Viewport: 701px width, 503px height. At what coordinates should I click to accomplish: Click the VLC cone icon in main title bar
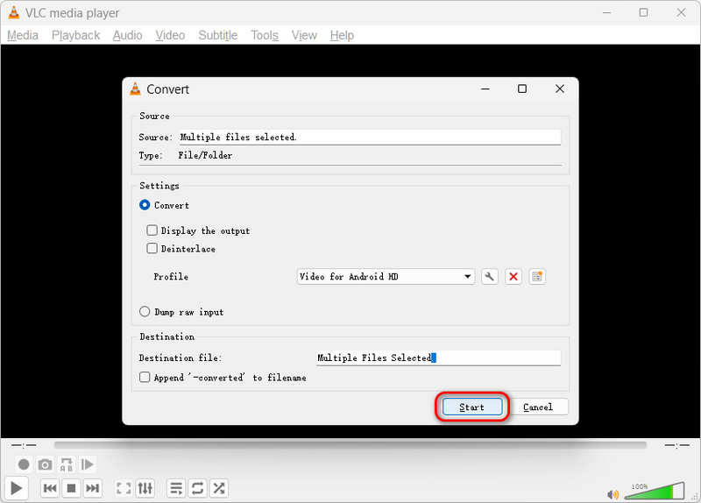click(14, 12)
